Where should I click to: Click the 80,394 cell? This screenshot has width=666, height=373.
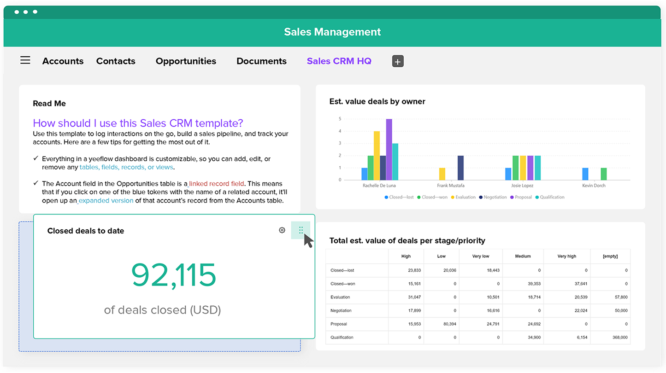[x=442, y=324]
